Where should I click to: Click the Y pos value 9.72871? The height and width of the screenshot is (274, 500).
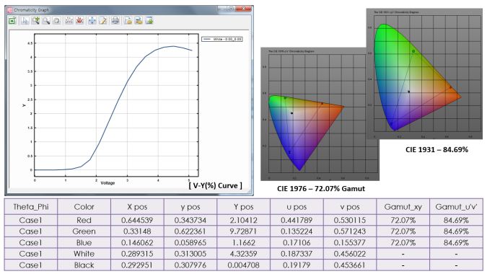click(244, 231)
